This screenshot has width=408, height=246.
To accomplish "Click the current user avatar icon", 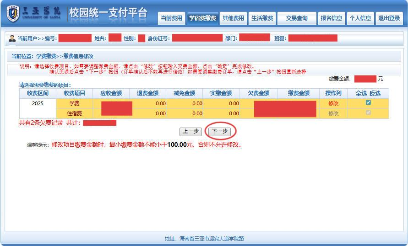I will (x=12, y=38).
